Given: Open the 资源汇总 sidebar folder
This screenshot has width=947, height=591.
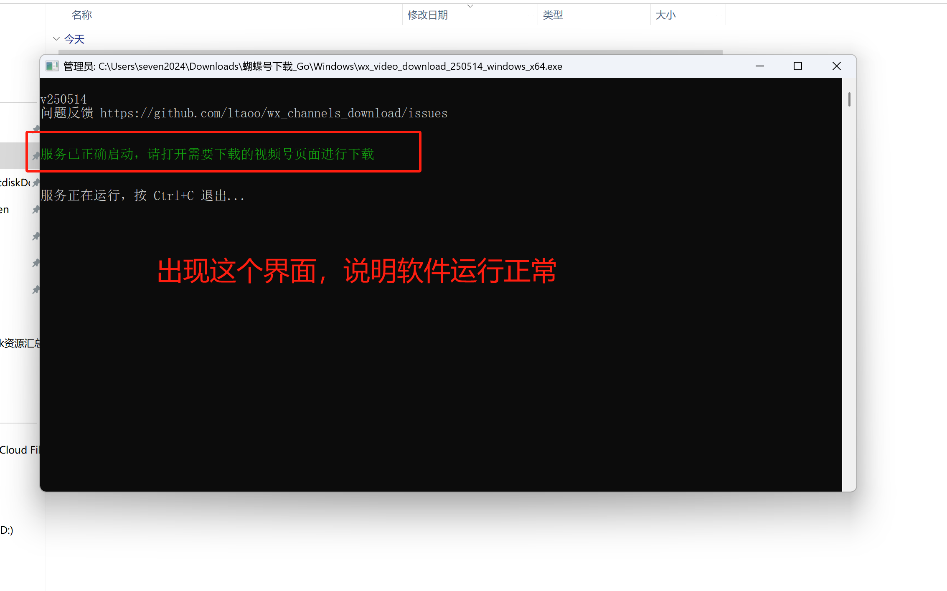Looking at the screenshot, I should point(20,343).
